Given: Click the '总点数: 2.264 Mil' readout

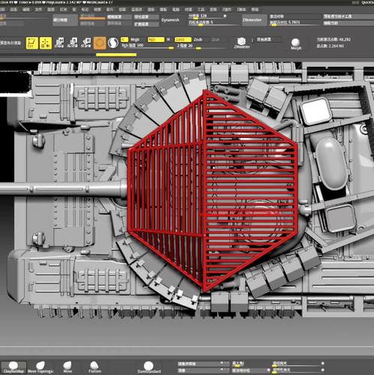Looking at the screenshot, I should pyautogui.click(x=331, y=46).
